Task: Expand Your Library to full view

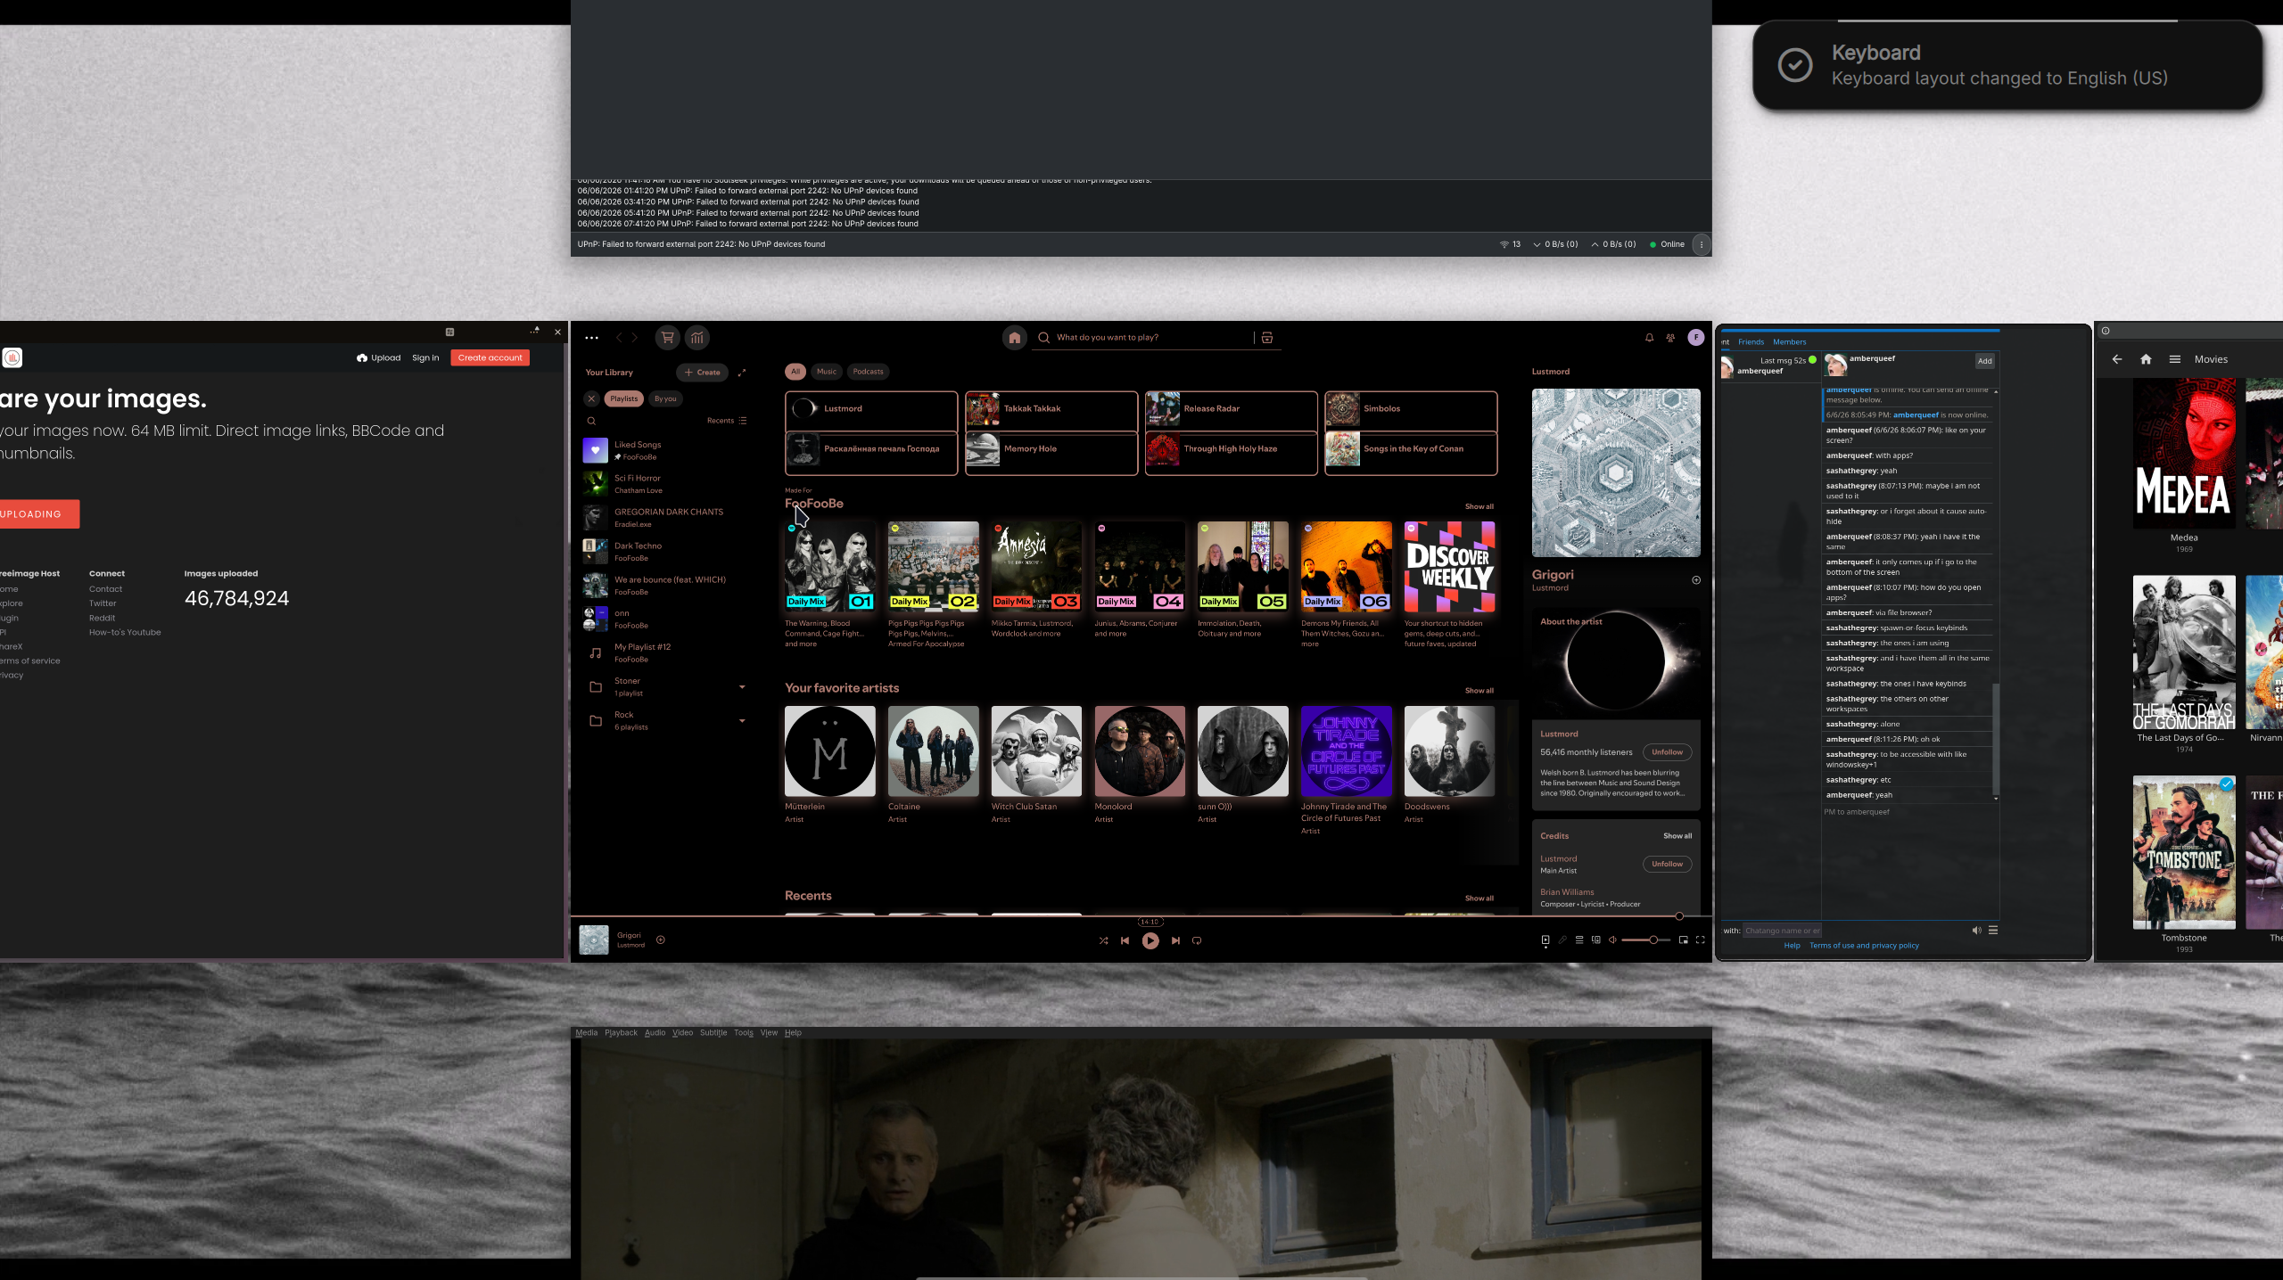Action: tap(742, 373)
